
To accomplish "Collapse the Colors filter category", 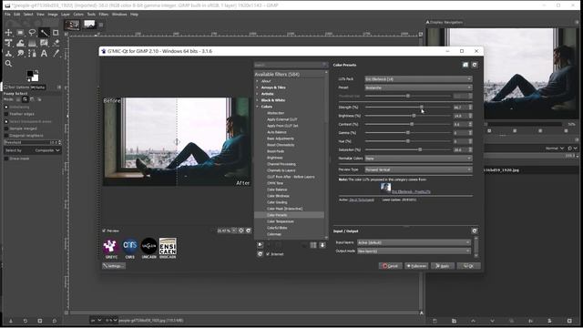I will click(x=257, y=107).
